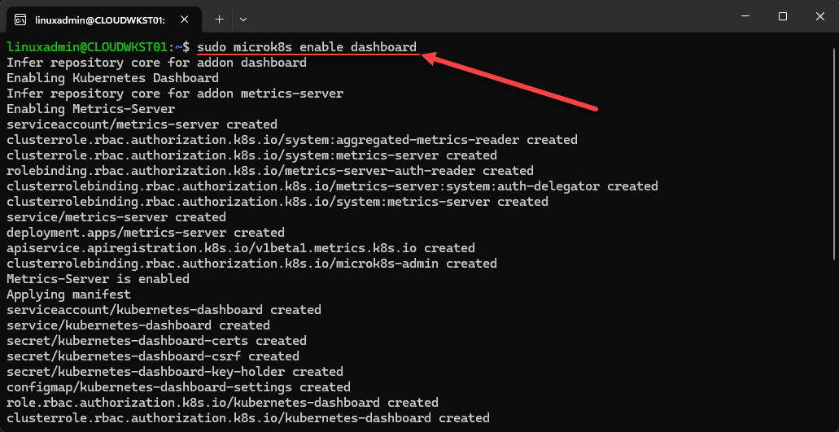
Task: Close the linuxadmin@CLOUDWKST01 tab
Action: (x=188, y=19)
